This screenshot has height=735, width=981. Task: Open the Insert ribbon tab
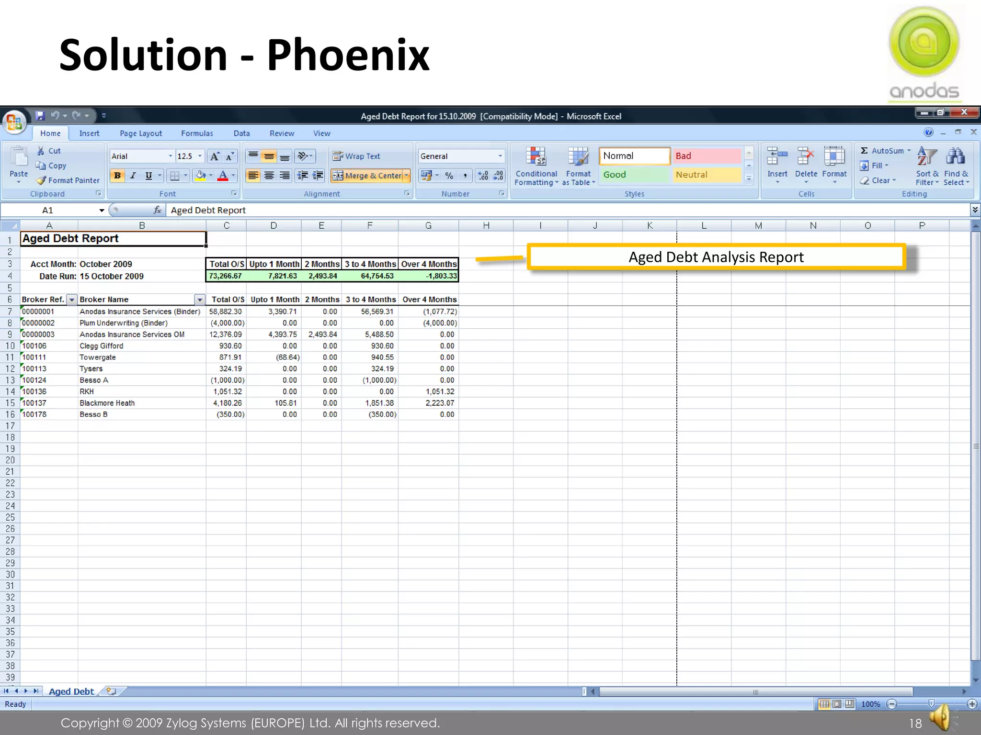(89, 134)
